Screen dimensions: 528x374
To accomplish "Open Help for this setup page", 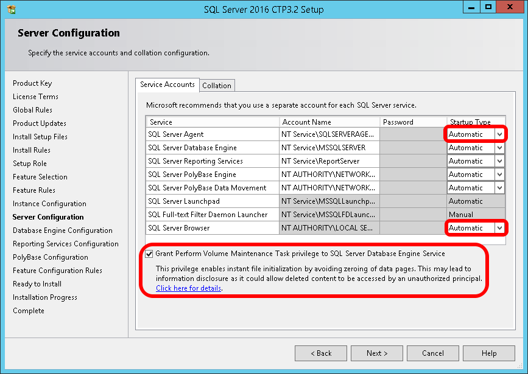I will point(489,353).
